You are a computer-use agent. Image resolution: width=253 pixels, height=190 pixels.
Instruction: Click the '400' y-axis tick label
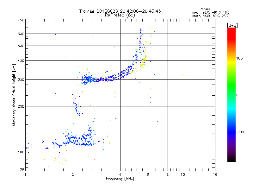(21, 61)
